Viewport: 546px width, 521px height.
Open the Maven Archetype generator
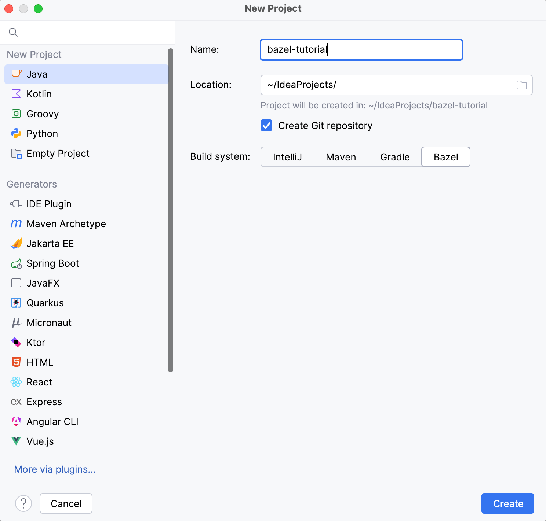pyautogui.click(x=66, y=224)
